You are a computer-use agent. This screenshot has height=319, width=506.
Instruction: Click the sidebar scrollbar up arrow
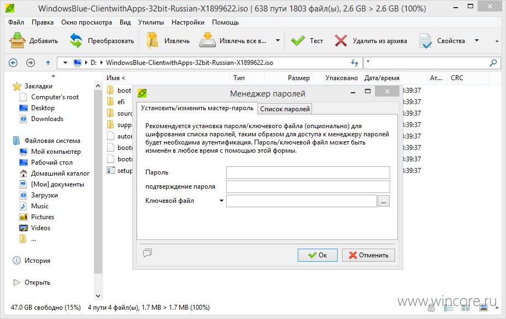click(x=98, y=86)
